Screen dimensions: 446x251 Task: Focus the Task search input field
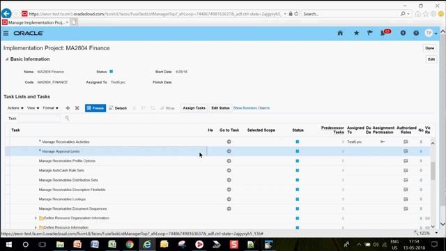pos(40,118)
